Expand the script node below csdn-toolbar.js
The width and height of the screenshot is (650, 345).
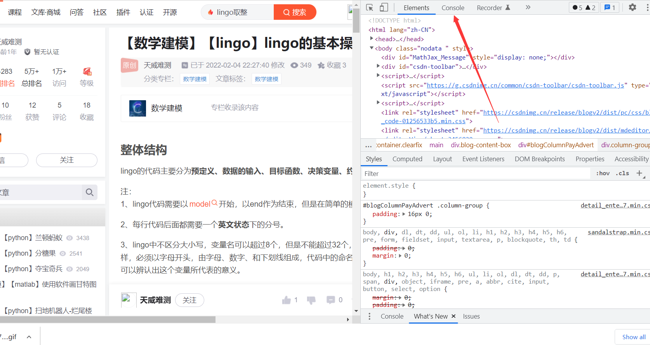(378, 103)
